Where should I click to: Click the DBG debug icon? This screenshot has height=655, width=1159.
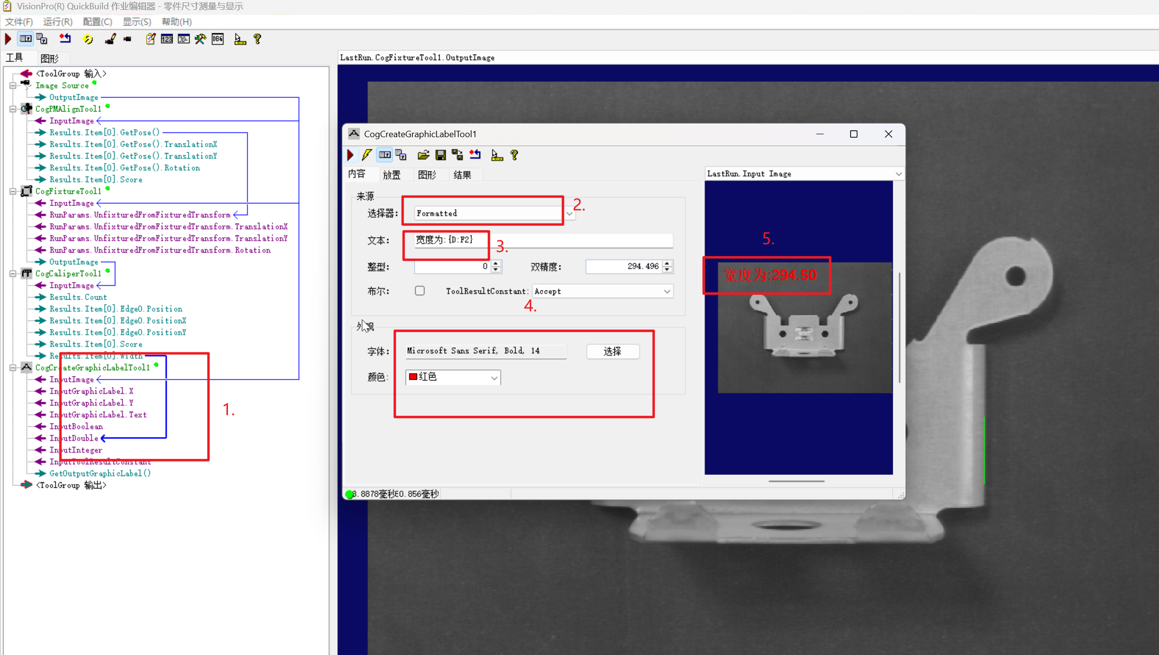coord(218,39)
